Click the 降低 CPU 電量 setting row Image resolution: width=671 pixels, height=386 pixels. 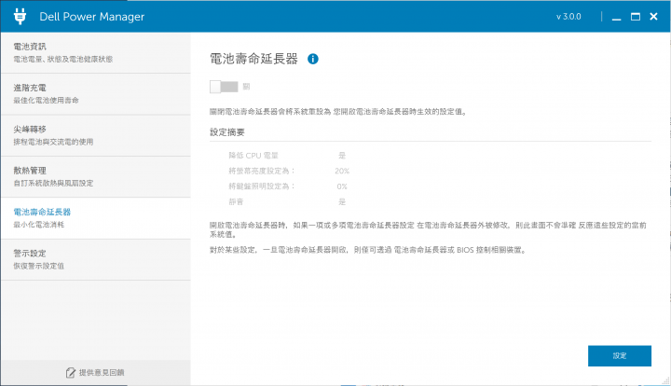coord(287,156)
